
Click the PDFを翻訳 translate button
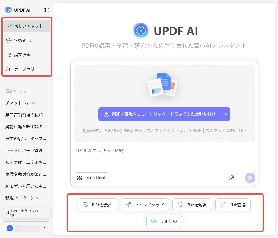click(192, 204)
